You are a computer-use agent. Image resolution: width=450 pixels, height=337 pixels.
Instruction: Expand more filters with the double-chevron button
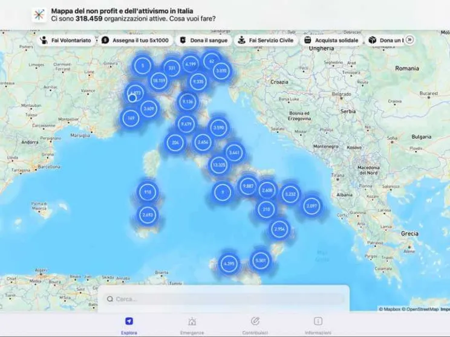pos(409,40)
